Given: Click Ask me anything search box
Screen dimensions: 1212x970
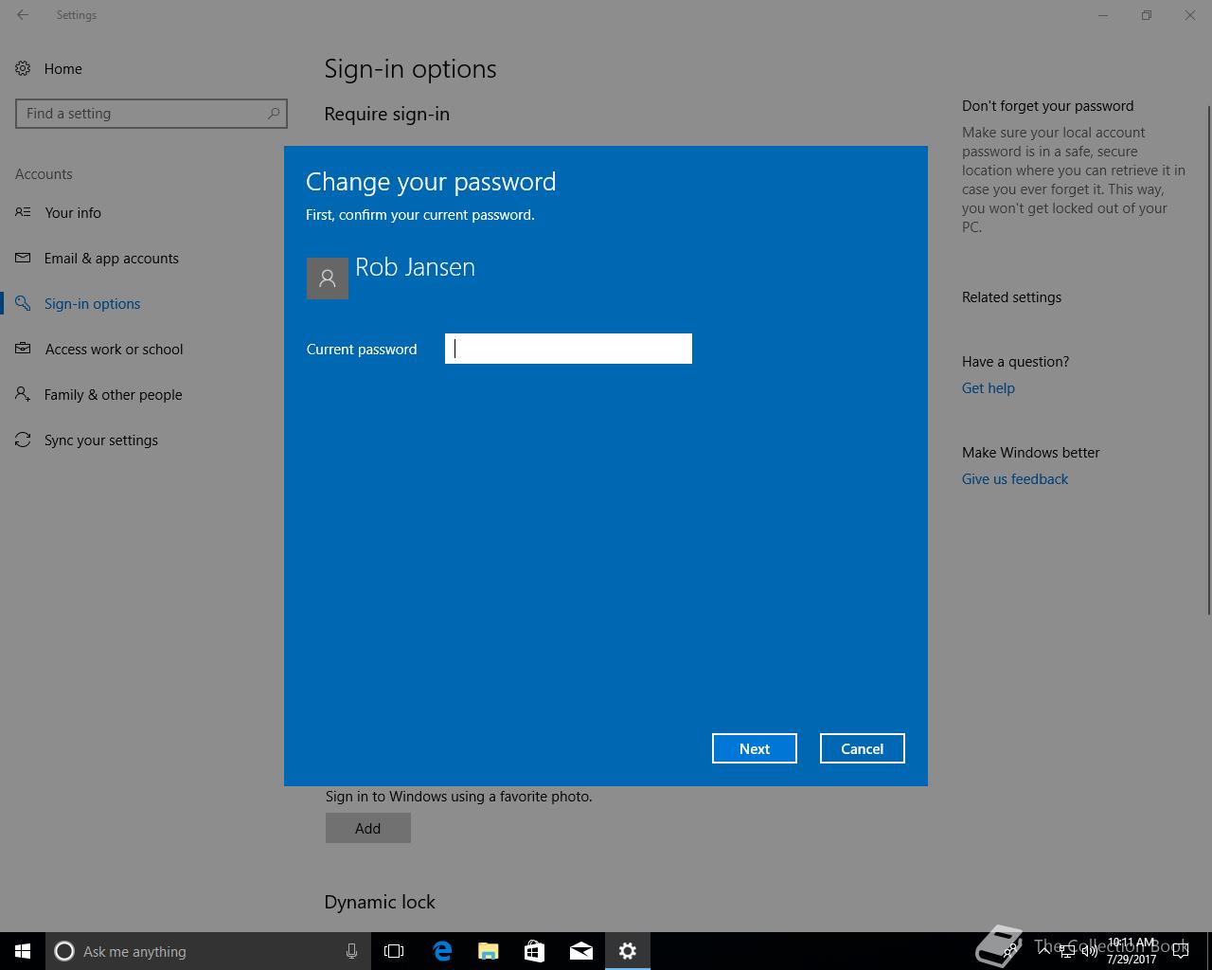Looking at the screenshot, I should pos(208,951).
